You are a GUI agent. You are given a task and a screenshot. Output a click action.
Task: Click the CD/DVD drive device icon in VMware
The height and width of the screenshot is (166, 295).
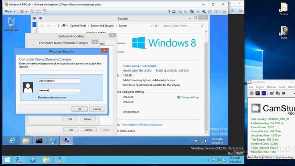pyautogui.click(x=180, y=12)
